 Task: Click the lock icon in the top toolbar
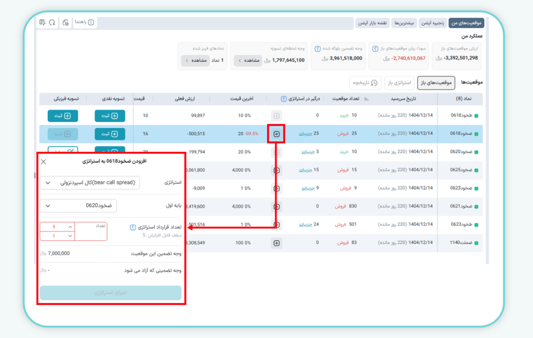coord(66,22)
